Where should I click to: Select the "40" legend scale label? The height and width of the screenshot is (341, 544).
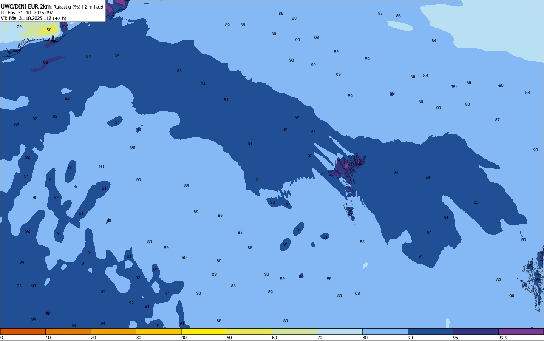click(184, 338)
